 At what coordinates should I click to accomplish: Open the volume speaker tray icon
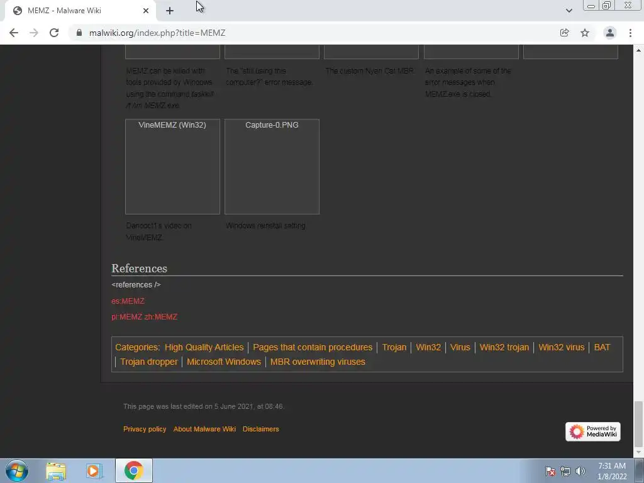click(x=580, y=471)
